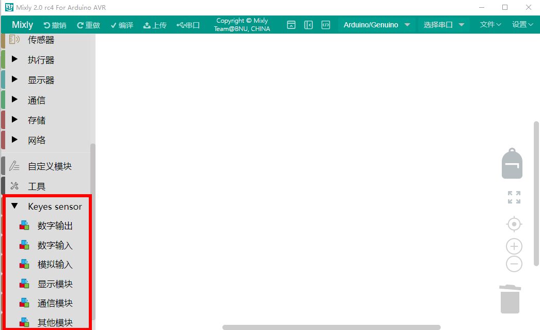Open 模拟输入 subcategory
The height and width of the screenshot is (330, 540).
(x=55, y=264)
